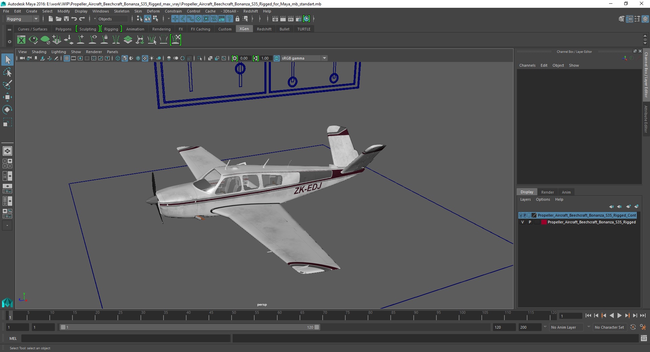650x352 pixels.
Task: Open the Deform menu
Action: [153, 11]
